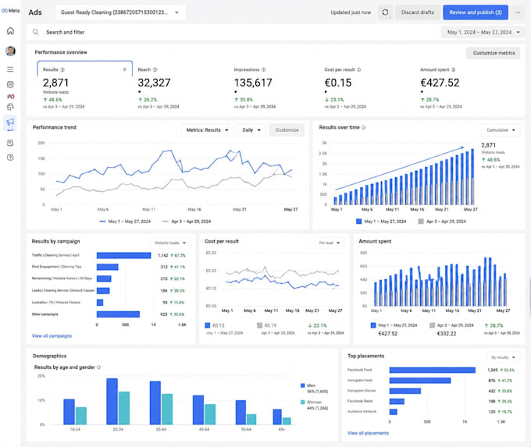This screenshot has height=447, width=531.
Task: Click the Facebook Reels placement label
Action: pyautogui.click(x=360, y=401)
